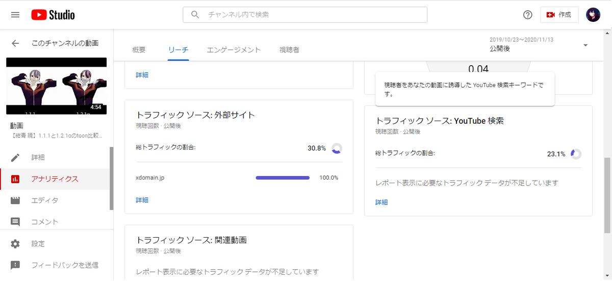The width and height of the screenshot is (612, 285).
Task: Open the エンゲージメント tab
Action: pos(234,50)
